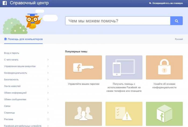The width and height of the screenshot is (188, 127).
Task: Expand the 'С чего начать' section
Action: click(x=48, y=60)
